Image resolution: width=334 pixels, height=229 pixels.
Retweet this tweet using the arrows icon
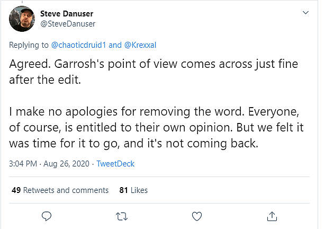click(121, 216)
